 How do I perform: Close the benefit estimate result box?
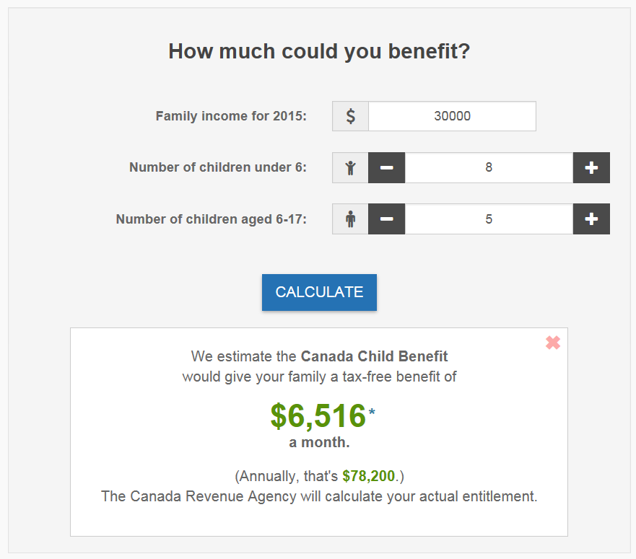click(x=553, y=343)
